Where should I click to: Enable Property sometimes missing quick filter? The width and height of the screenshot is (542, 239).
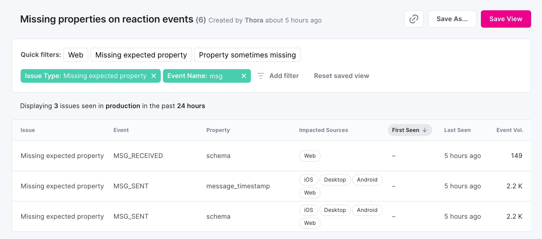coord(247,55)
